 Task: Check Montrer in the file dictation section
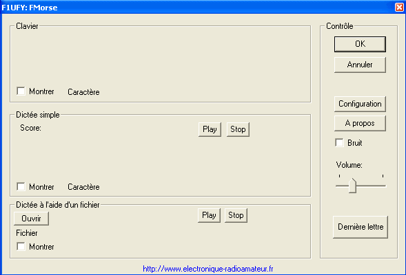[x=21, y=246]
